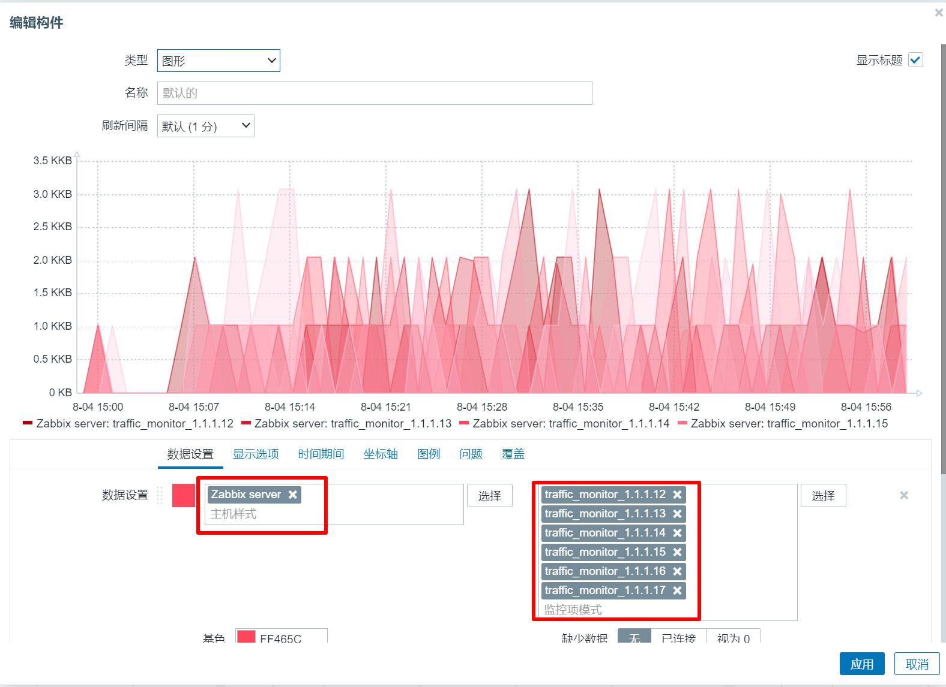Switch to the 显示选项 tab

256,454
